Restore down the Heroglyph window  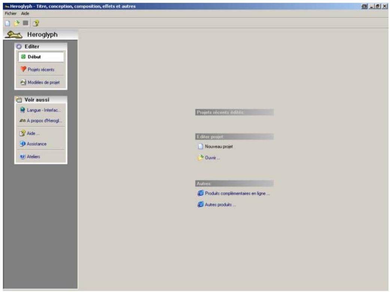[378, 6]
